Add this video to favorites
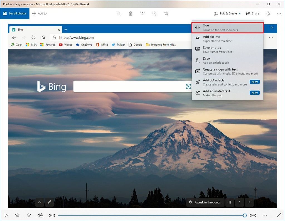Image resolution: width=285 pixels, height=221 pixels. (142, 13)
